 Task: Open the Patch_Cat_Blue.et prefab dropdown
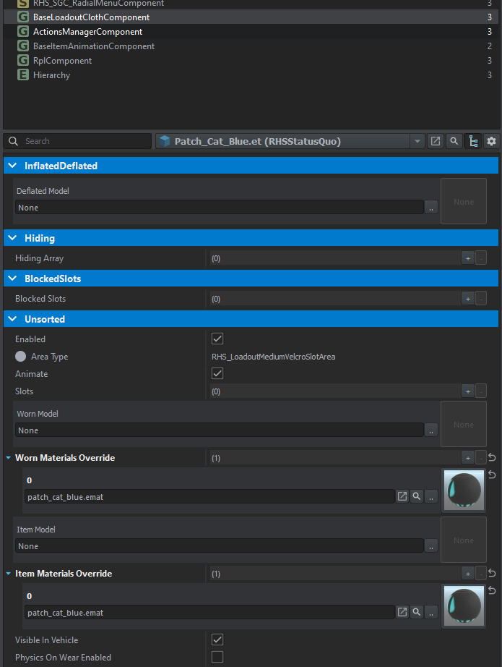click(x=417, y=141)
